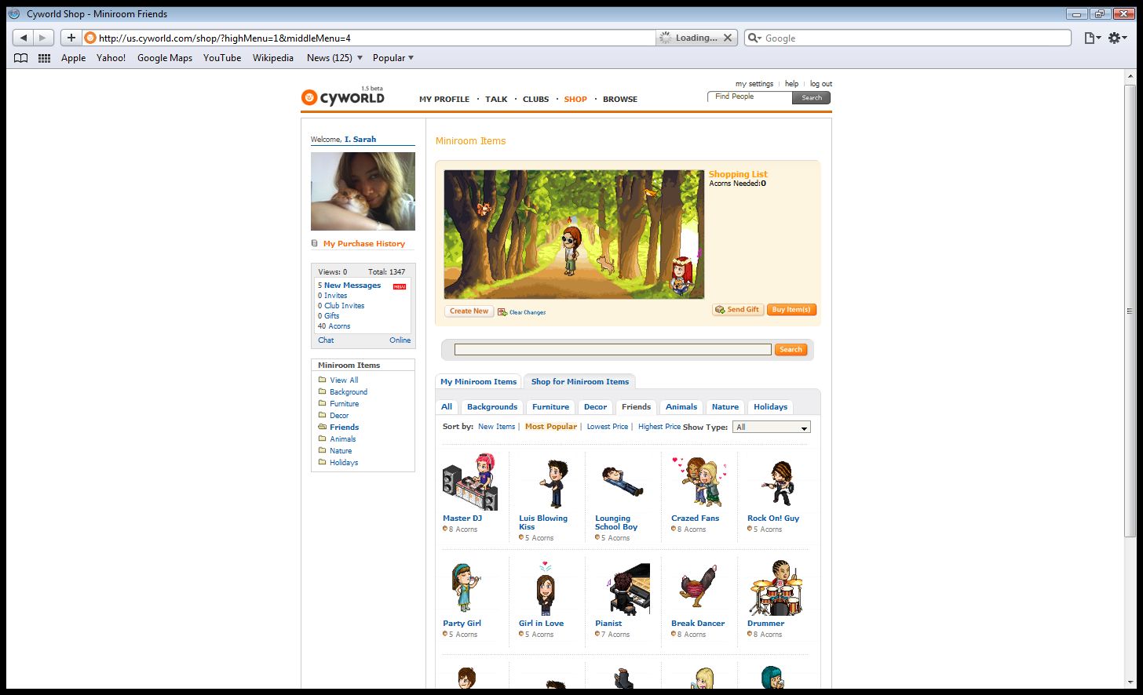The width and height of the screenshot is (1143, 695).
Task: Click my settings link
Action: point(754,84)
